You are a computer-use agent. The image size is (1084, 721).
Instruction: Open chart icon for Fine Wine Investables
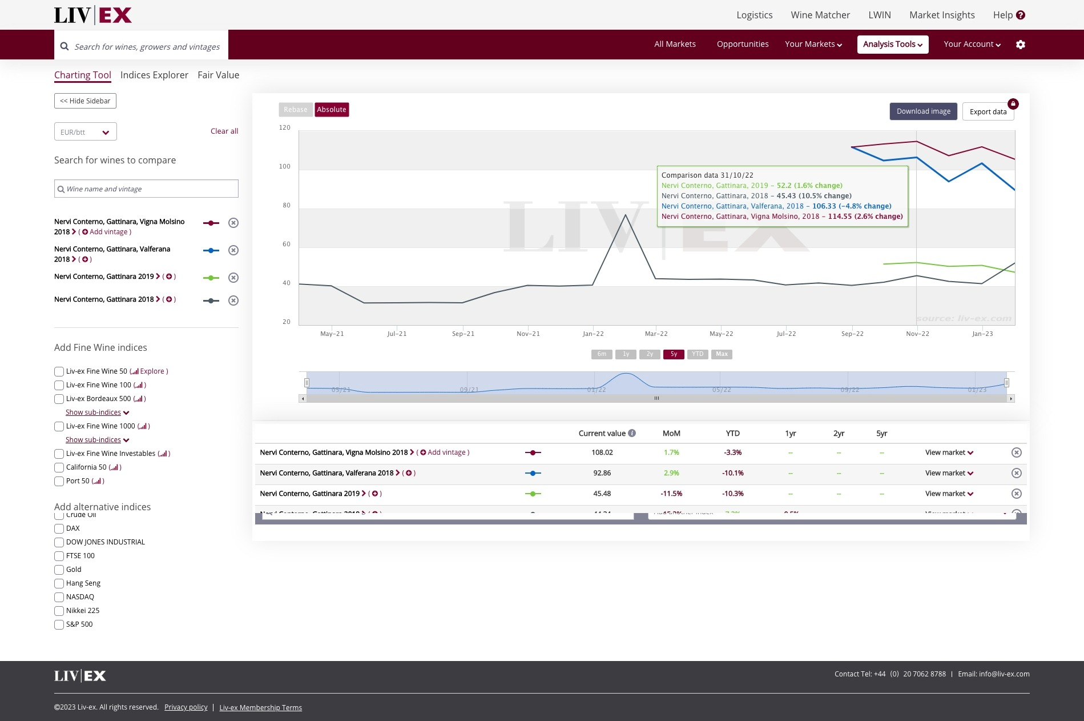click(163, 454)
